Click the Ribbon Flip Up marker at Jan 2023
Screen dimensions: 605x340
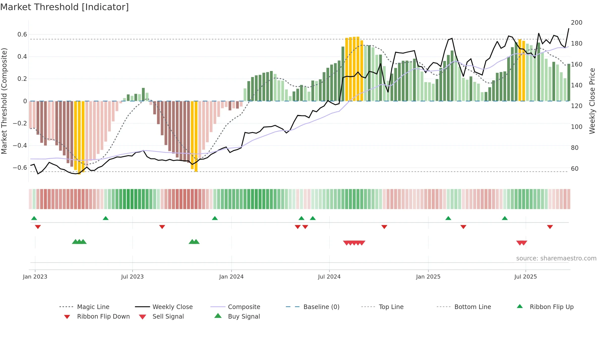click(34, 218)
